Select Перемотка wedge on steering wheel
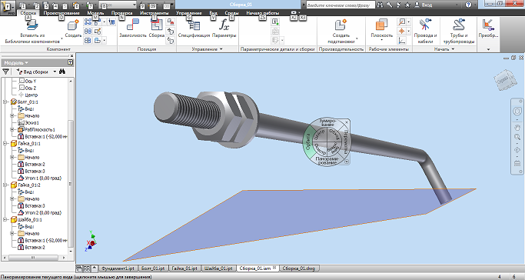The height and width of the screenshot is (280, 525). tap(346, 142)
